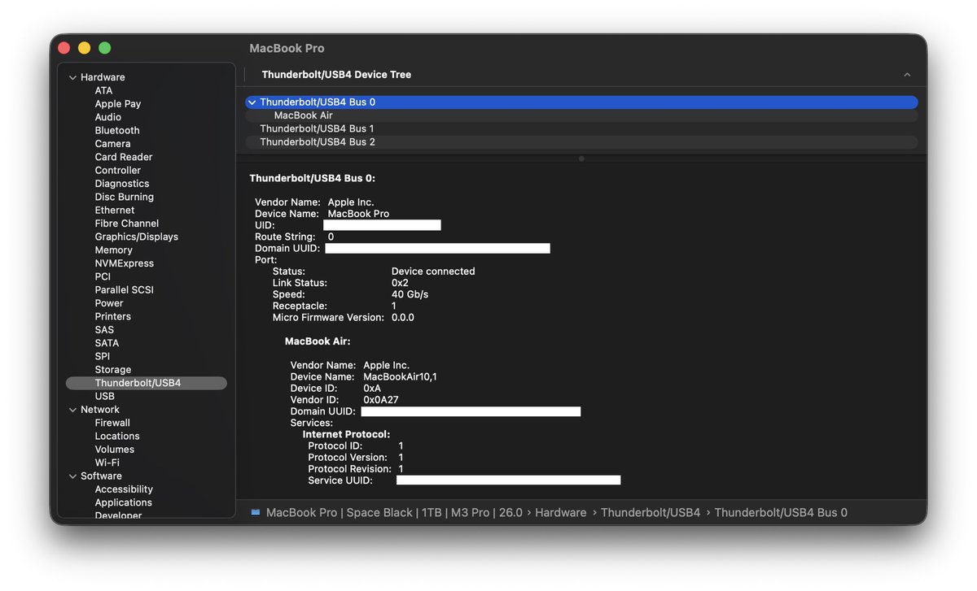The image size is (977, 591).
Task: Click the MacBook Pro icon in path bar
Action: pos(256,513)
